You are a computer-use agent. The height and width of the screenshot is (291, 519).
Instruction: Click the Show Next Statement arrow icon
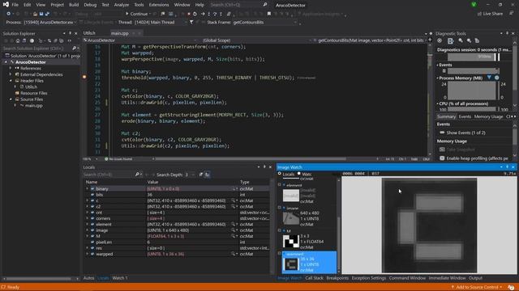203,14
